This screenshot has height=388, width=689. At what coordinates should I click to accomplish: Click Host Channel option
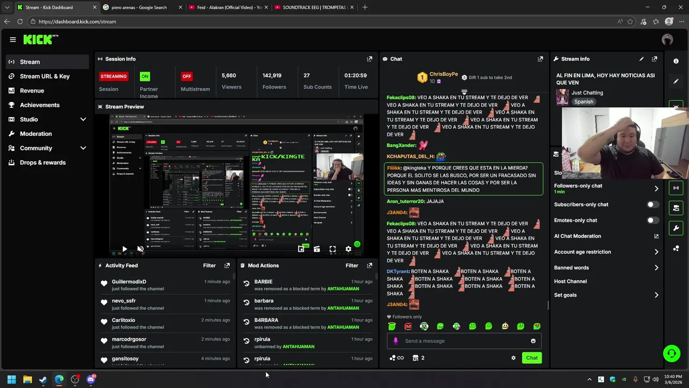click(571, 281)
